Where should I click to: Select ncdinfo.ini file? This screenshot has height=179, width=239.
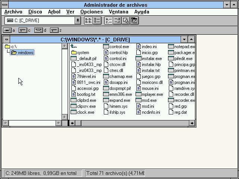[x=148, y=112]
